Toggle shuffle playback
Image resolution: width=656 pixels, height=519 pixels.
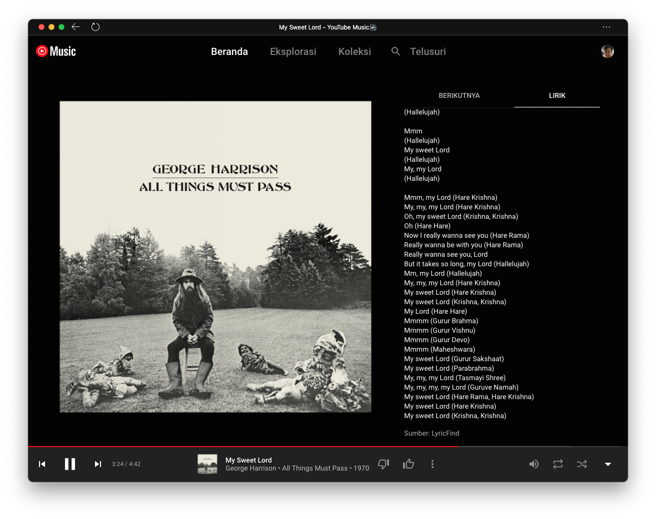582,464
